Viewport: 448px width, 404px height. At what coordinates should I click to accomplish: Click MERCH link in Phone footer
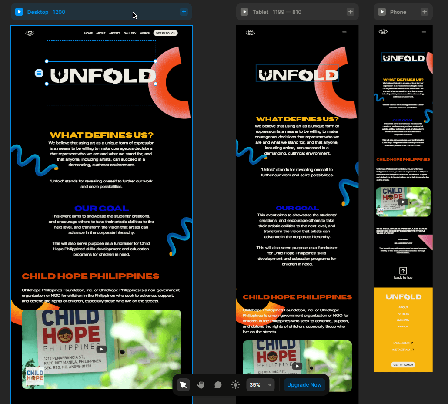[x=403, y=326]
